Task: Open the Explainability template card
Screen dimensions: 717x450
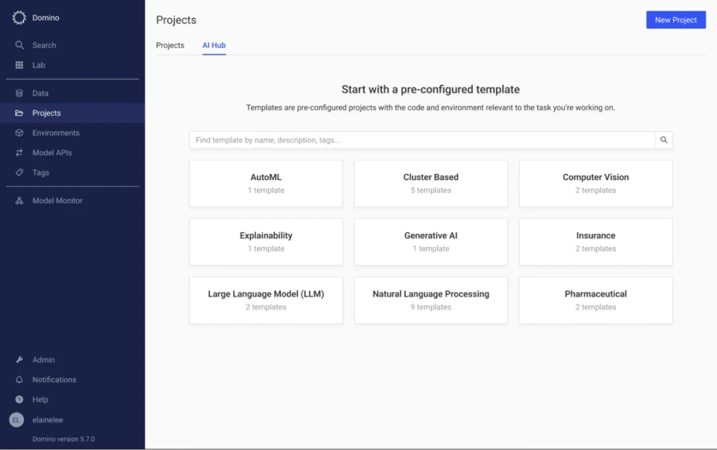Action: (266, 242)
